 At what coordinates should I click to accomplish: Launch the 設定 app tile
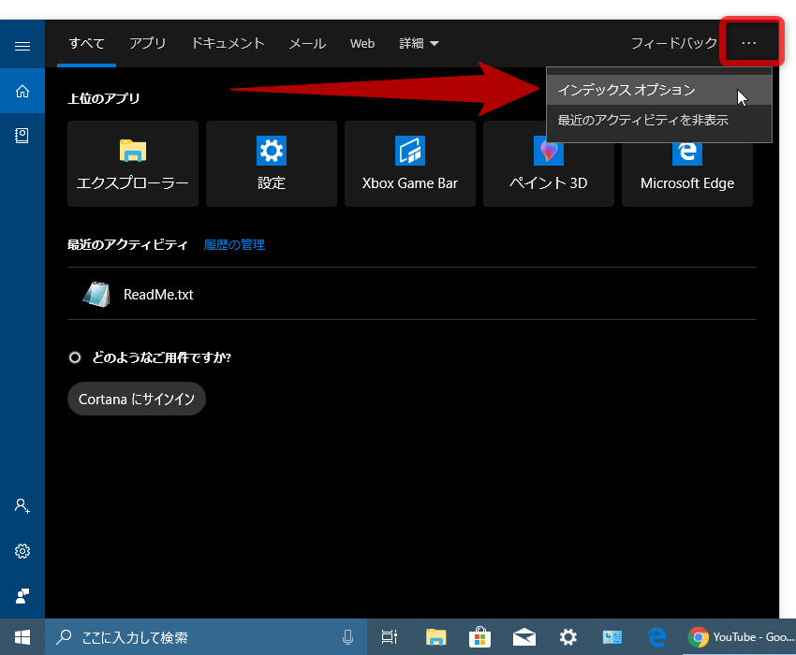pyautogui.click(x=272, y=164)
